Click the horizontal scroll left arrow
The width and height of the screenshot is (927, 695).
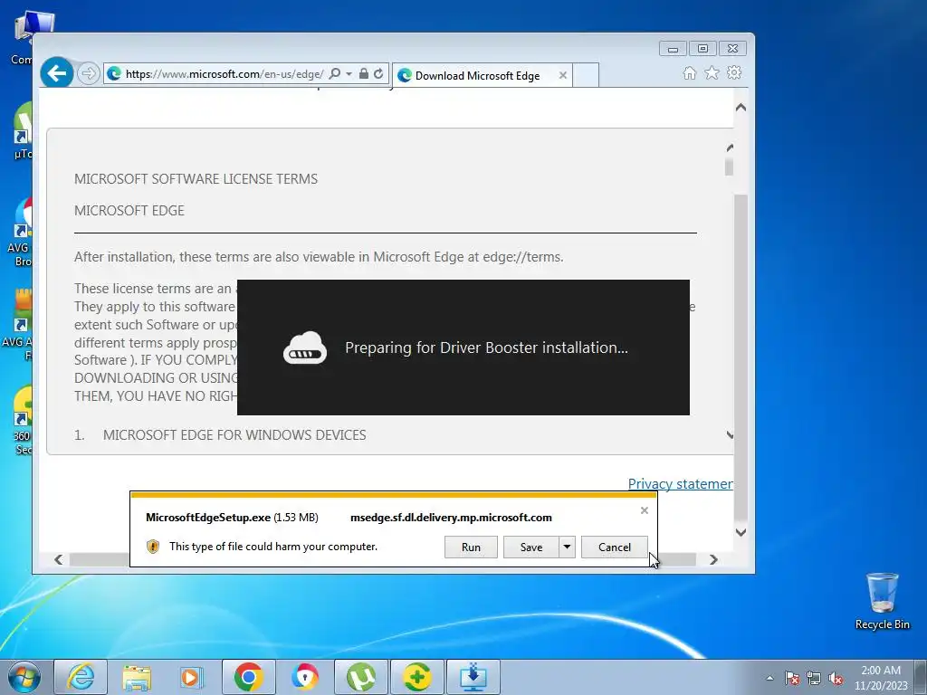pyautogui.click(x=58, y=559)
